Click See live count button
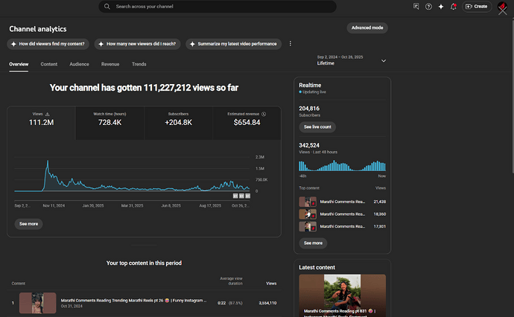Screen dimensions: 514x317 (317, 127)
